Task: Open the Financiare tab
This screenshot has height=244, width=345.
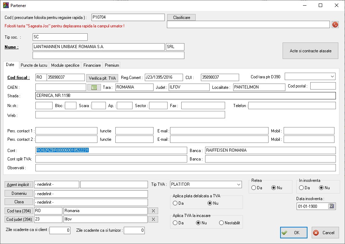Action: 92,65
